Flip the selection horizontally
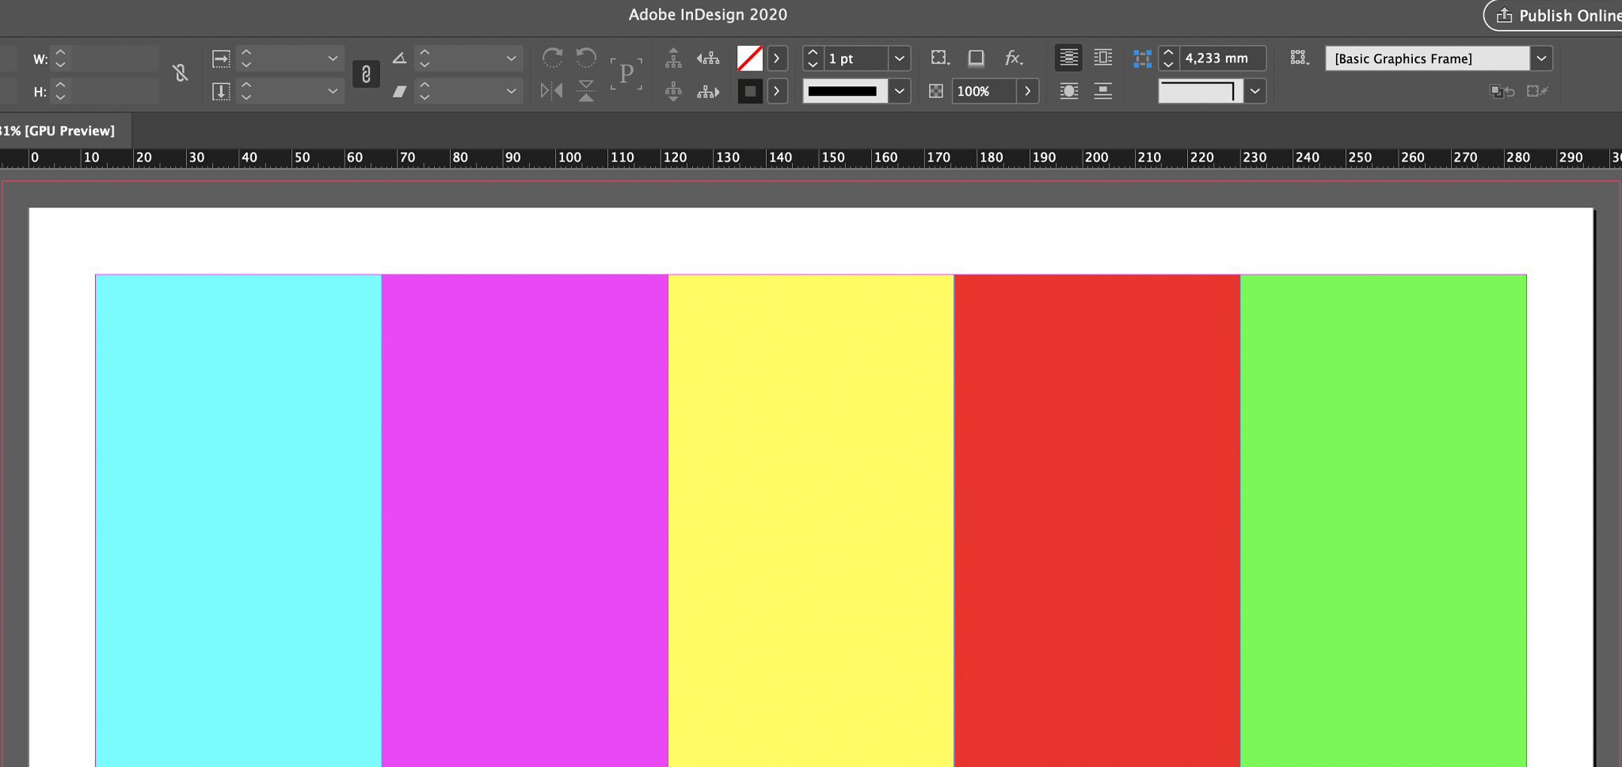Image resolution: width=1622 pixels, height=767 pixels. (x=550, y=90)
